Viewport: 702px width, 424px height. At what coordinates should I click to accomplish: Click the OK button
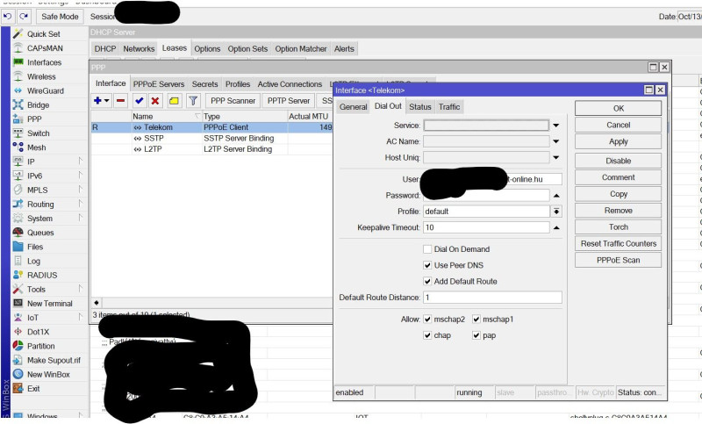[619, 108]
